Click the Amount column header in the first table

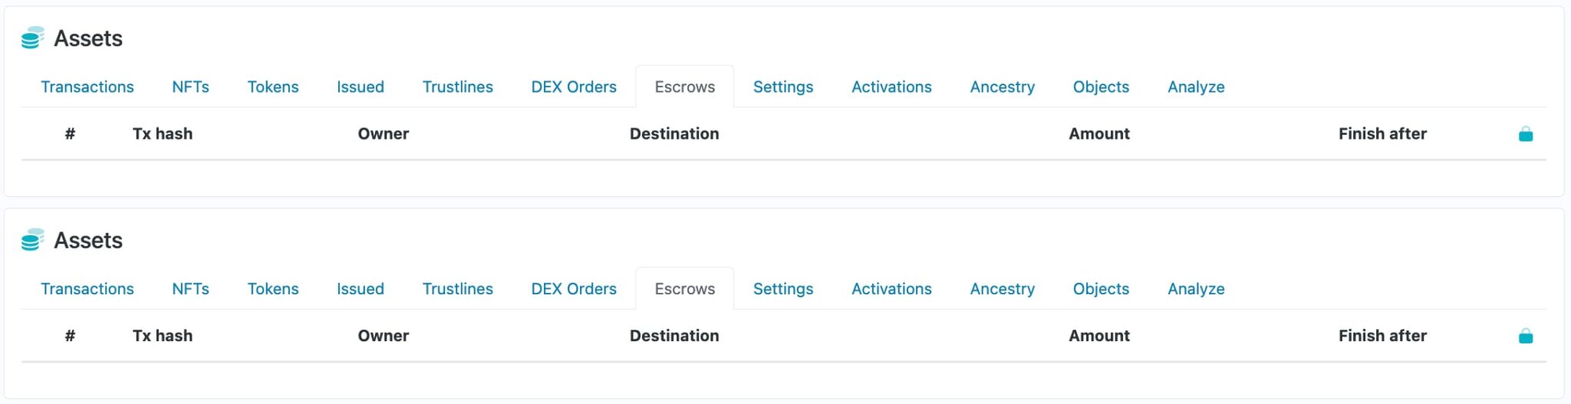point(1098,133)
